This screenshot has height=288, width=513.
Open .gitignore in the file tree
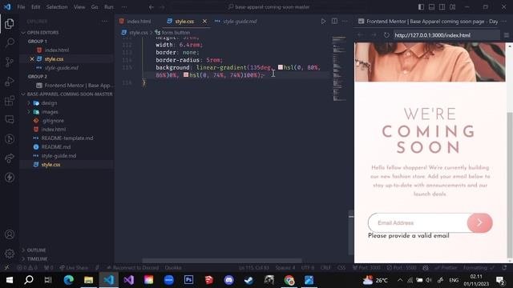(52, 121)
